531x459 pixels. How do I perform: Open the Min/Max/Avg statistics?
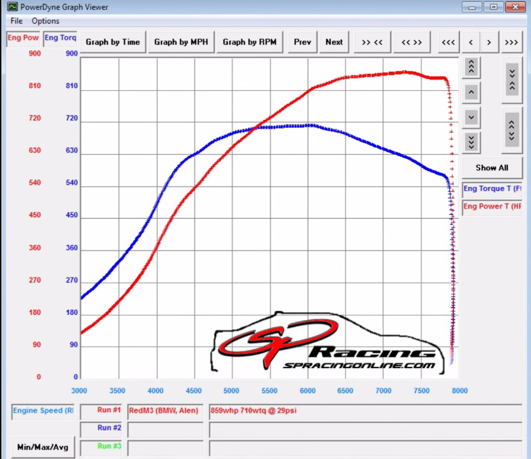[x=42, y=447]
